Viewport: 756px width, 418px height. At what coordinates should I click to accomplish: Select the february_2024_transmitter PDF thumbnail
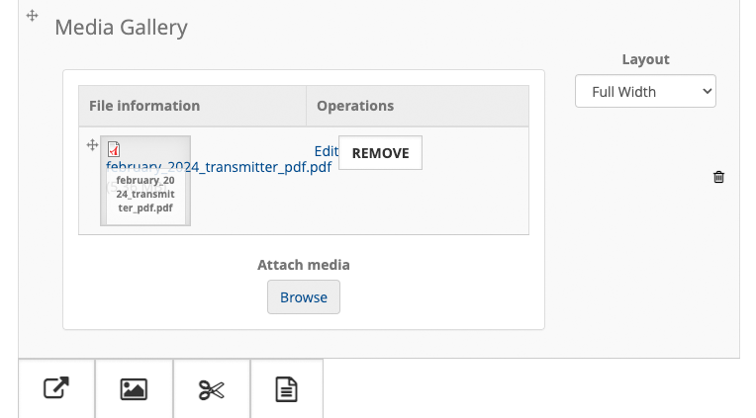coord(145,181)
